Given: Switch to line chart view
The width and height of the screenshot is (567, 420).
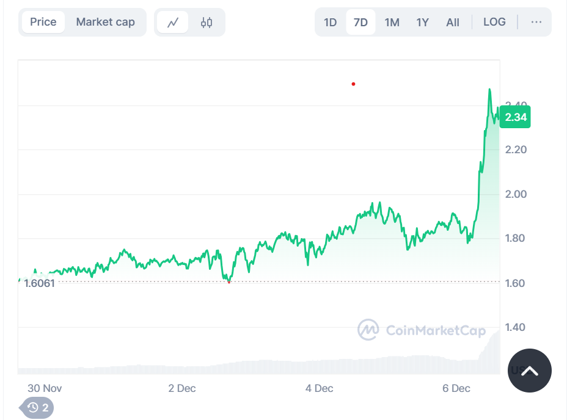Looking at the screenshot, I should tap(173, 23).
